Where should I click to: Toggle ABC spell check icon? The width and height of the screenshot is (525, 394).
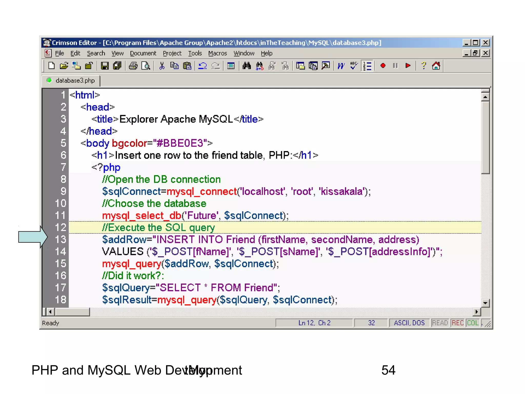354,66
